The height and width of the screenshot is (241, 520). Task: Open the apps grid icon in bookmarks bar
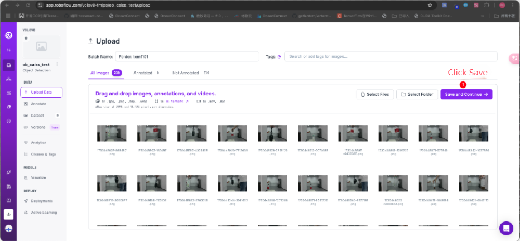8,16
